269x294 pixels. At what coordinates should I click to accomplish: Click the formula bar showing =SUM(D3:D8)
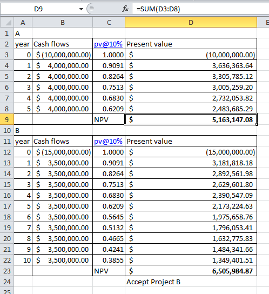click(x=200, y=9)
